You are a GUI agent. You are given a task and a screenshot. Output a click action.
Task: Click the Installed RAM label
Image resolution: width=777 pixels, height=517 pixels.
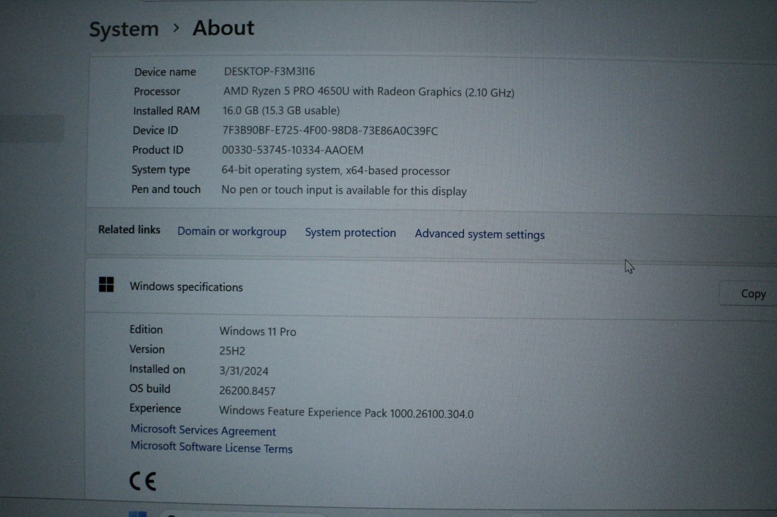(x=167, y=111)
